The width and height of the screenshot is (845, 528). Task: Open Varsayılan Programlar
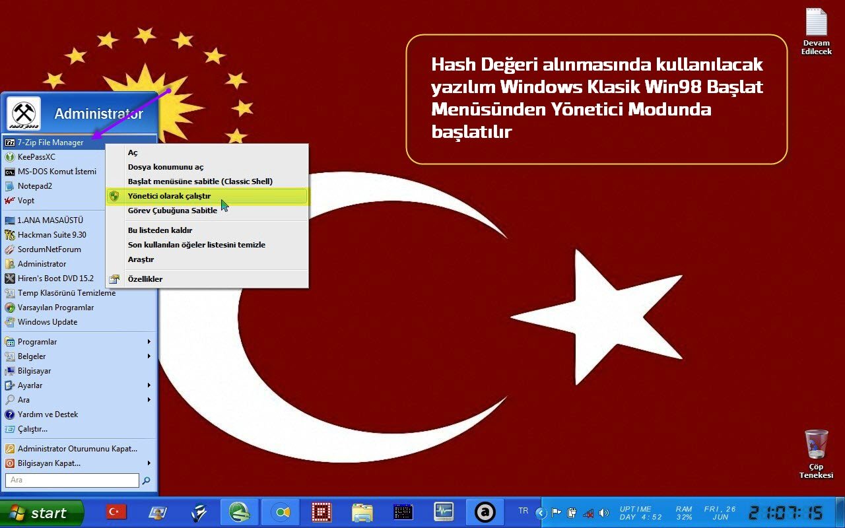pos(79,308)
